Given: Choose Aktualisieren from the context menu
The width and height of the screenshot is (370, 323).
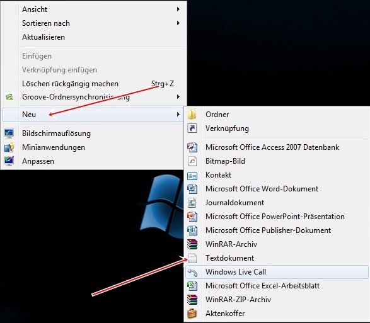Looking at the screenshot, I should point(43,37).
